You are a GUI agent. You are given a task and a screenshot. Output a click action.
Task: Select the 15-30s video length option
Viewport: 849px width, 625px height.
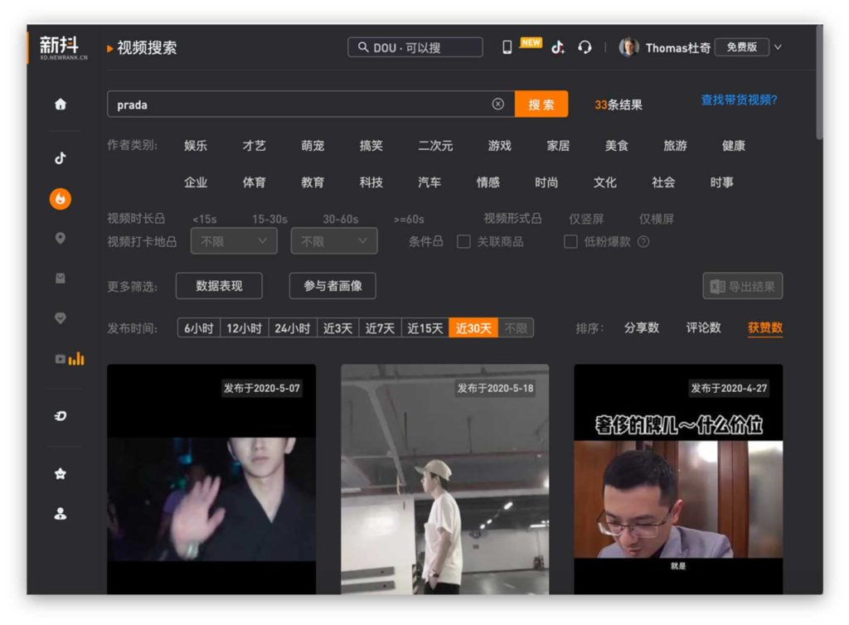coord(269,219)
